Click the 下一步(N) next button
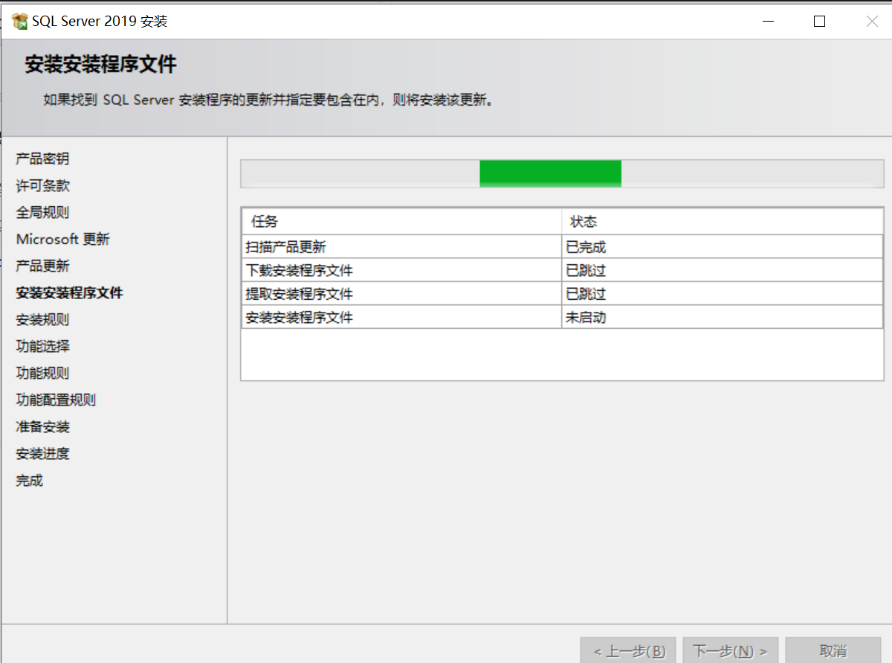Viewport: 892px width, 663px height. click(x=731, y=651)
